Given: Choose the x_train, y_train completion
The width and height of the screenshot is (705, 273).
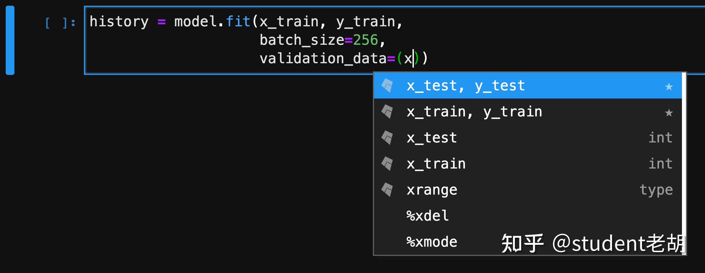Looking at the screenshot, I should [528, 112].
